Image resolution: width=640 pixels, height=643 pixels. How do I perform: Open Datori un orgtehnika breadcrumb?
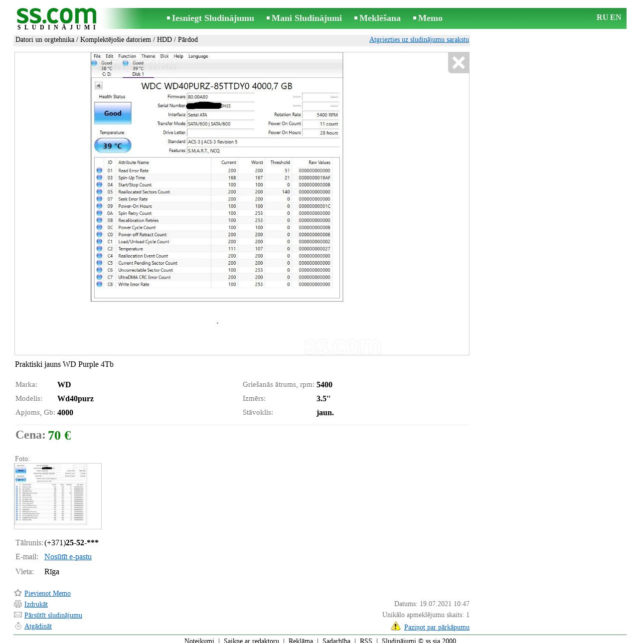(45, 39)
